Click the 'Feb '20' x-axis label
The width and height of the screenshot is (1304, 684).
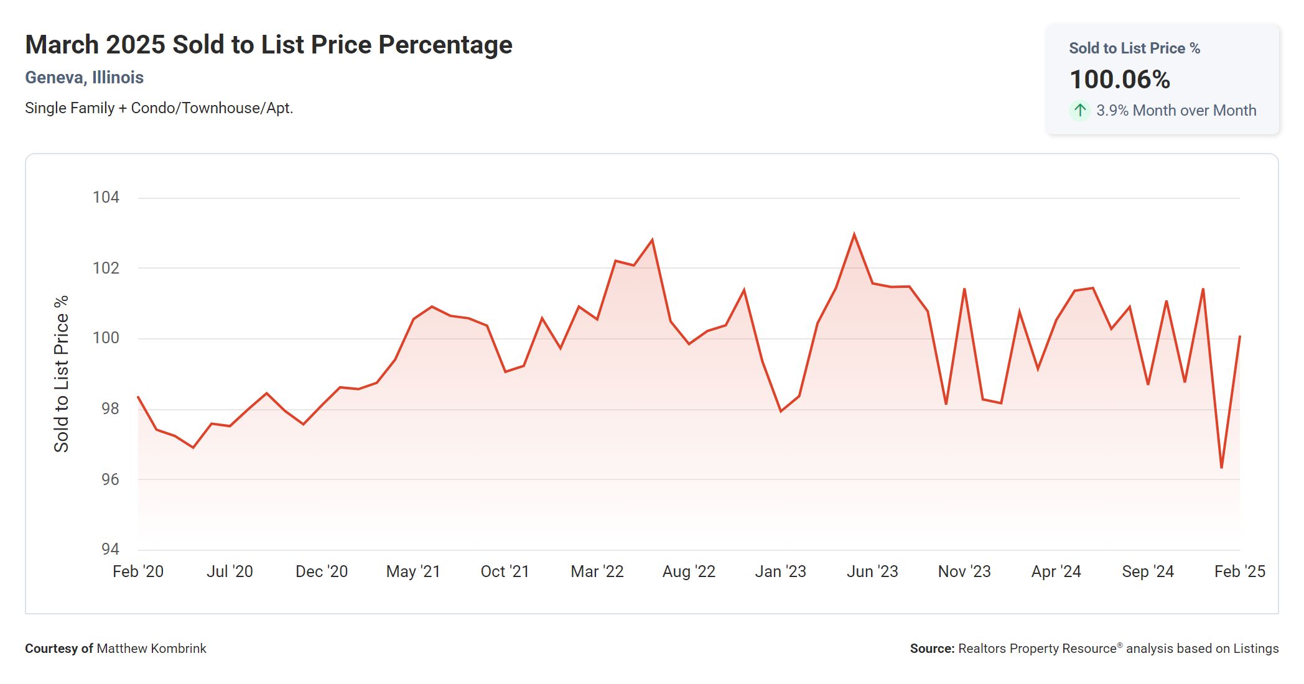click(138, 571)
